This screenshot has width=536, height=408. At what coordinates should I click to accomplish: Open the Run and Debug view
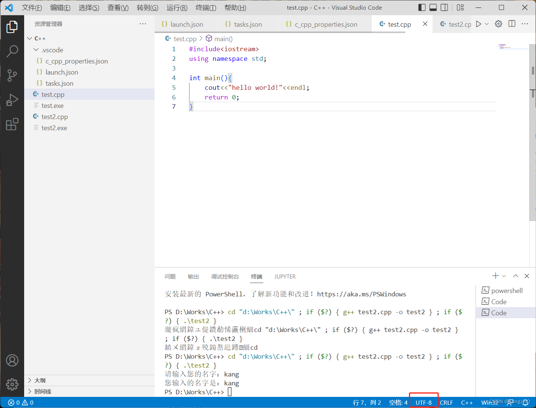click(12, 100)
